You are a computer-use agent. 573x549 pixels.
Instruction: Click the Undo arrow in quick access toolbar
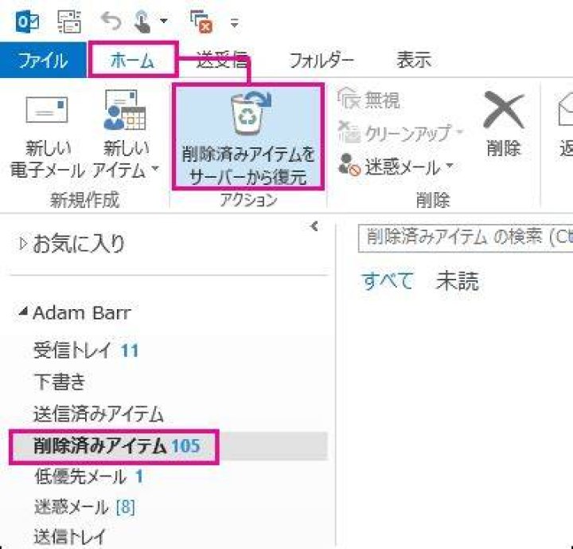click(x=111, y=21)
